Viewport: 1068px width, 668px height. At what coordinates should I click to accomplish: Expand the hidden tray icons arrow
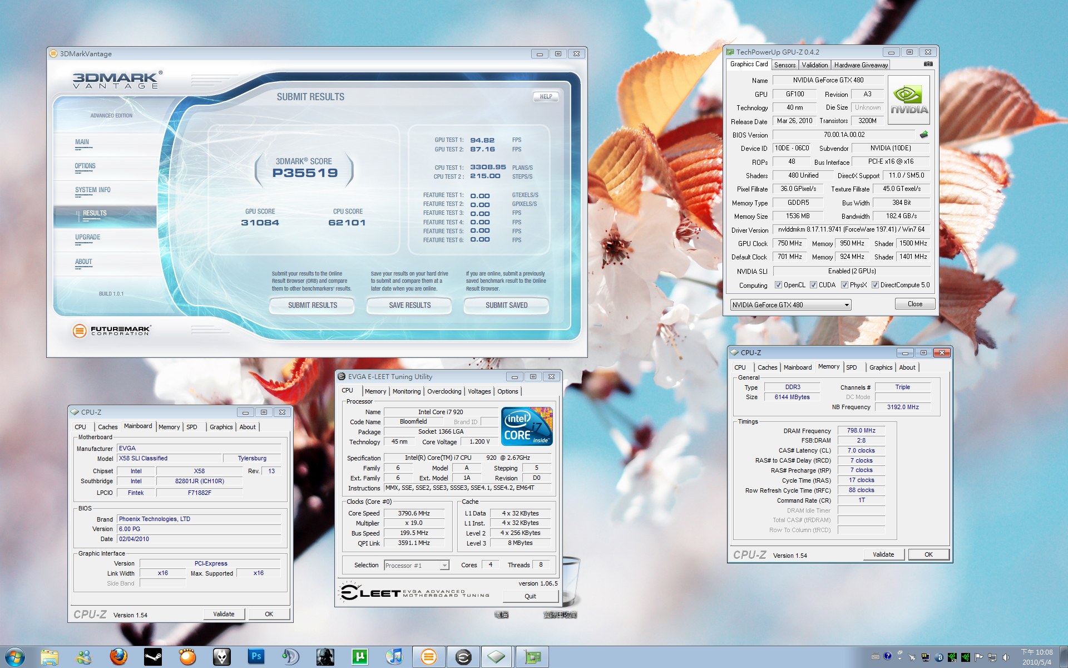click(899, 657)
